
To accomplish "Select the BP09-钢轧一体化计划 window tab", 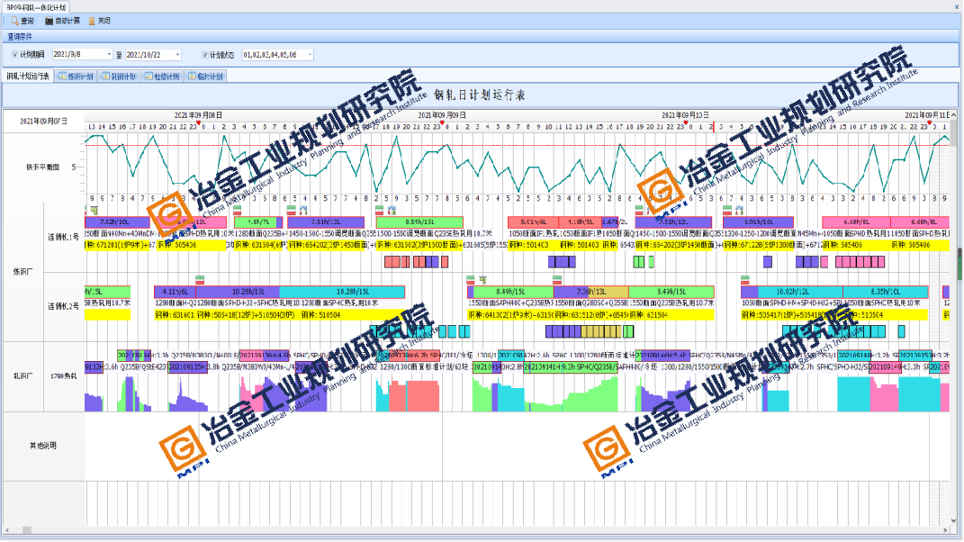I will [36, 7].
